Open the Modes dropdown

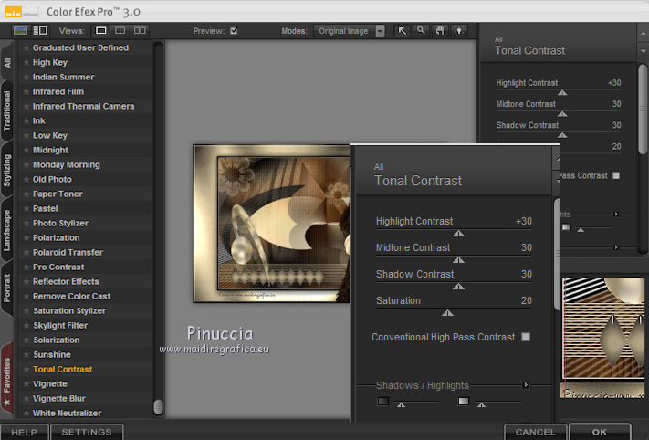click(x=351, y=30)
